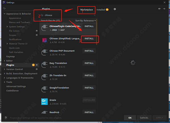Expand the Editor section

pyautogui.click(x=5, y=61)
